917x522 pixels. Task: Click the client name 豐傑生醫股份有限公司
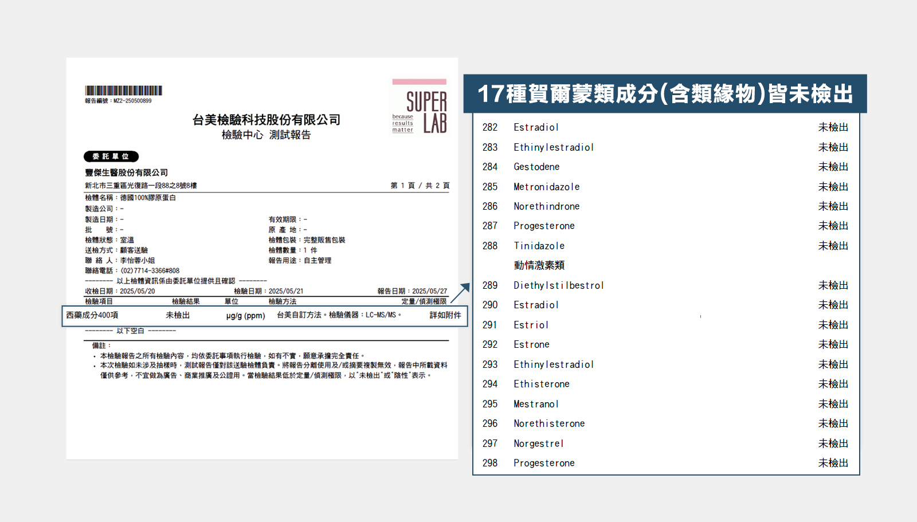(x=127, y=172)
